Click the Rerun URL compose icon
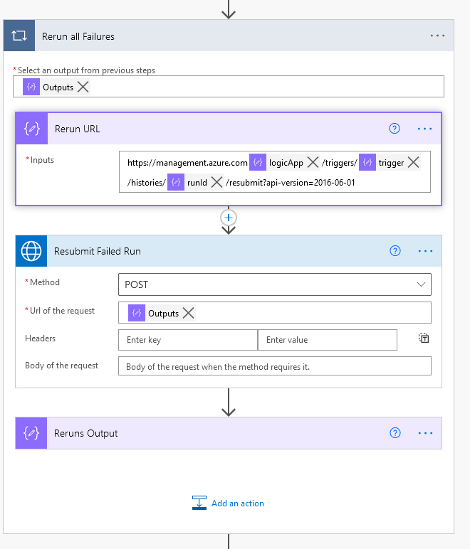 [x=31, y=129]
